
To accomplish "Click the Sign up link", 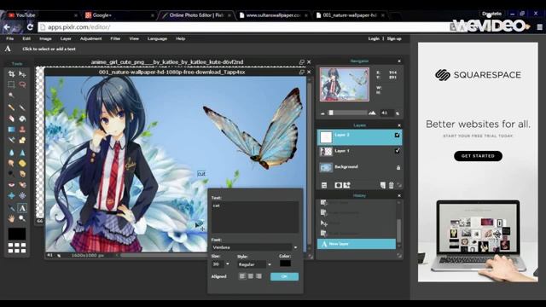I will click(x=394, y=38).
